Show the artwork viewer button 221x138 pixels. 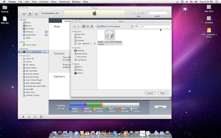41,117
